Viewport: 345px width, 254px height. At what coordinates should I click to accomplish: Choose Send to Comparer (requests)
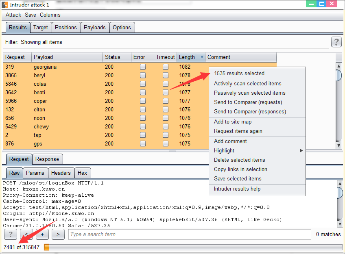click(257, 102)
